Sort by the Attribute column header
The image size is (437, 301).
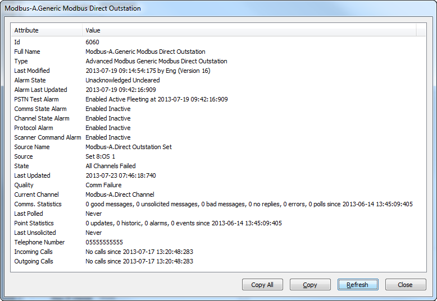[x=47, y=30]
